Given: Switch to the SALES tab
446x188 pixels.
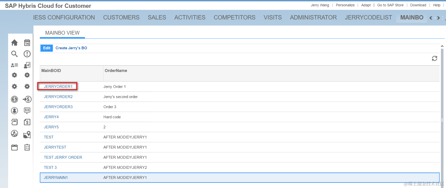Looking at the screenshot, I should (157, 17).
